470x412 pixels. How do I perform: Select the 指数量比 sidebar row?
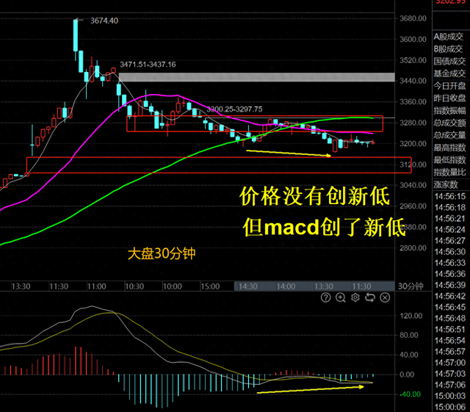pos(449,172)
